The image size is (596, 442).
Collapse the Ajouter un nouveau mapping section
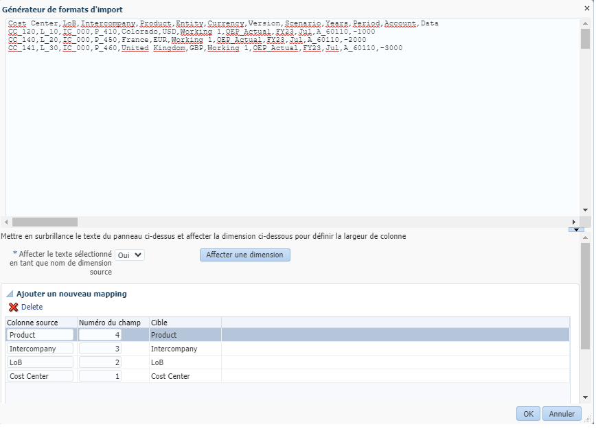coord(10,294)
